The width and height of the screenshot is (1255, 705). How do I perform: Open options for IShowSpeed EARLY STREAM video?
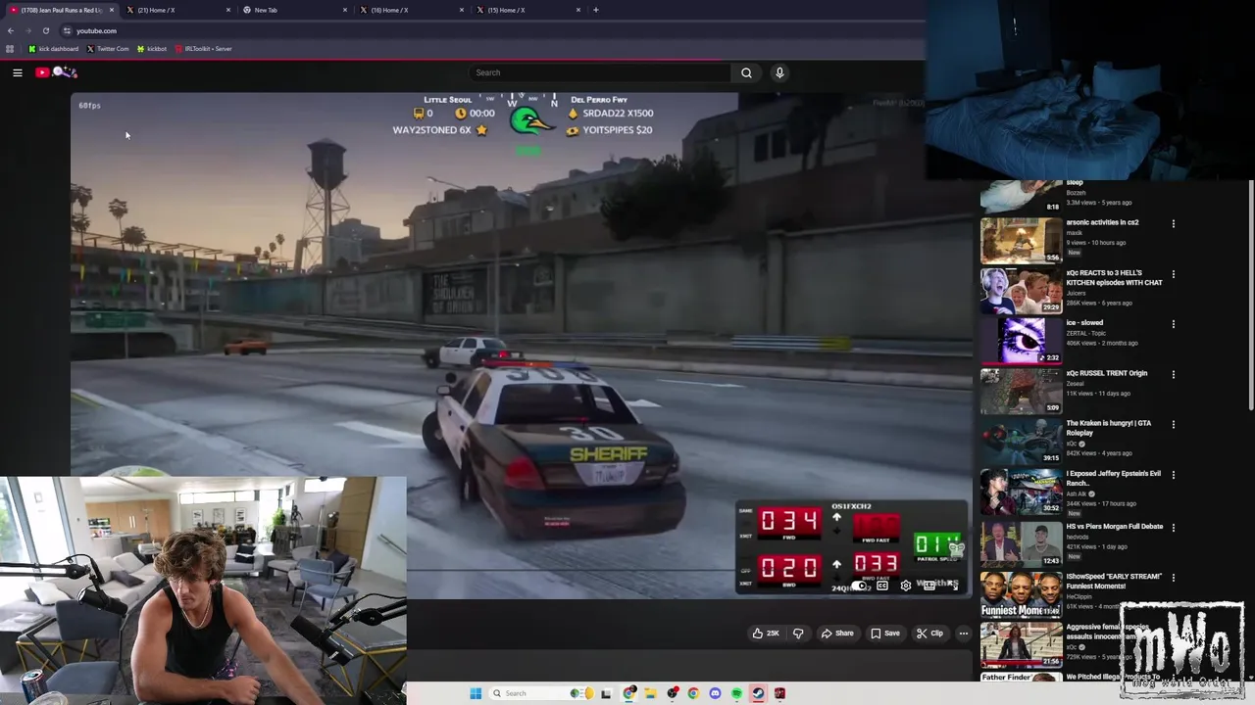(1173, 578)
